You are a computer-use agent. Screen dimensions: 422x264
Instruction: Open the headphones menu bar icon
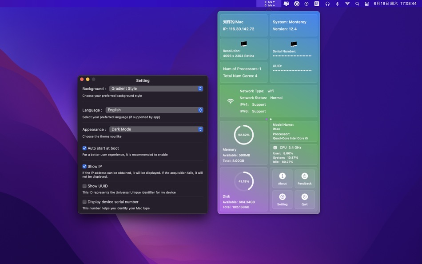point(327,4)
